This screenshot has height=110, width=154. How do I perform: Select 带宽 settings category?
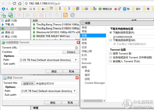(84, 43)
